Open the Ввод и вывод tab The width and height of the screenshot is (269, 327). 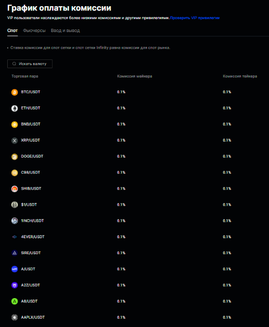click(65, 30)
